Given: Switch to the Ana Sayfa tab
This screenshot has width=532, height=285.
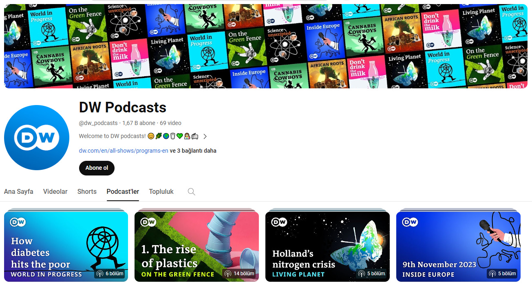Looking at the screenshot, I should (x=19, y=191).
